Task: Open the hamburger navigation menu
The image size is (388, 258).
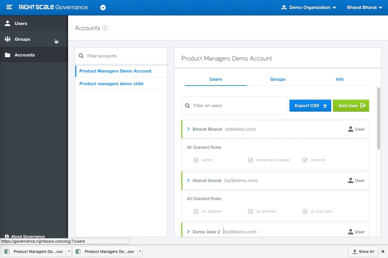Action: 9,7
